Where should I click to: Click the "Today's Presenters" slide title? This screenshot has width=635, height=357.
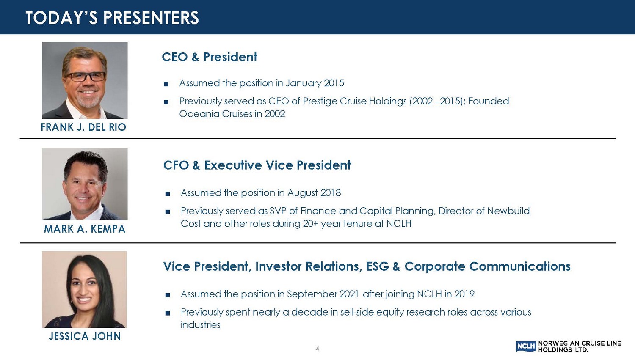tap(112, 18)
